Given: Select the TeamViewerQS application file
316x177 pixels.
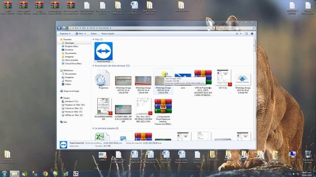Looking at the screenshot, I should tap(104, 52).
